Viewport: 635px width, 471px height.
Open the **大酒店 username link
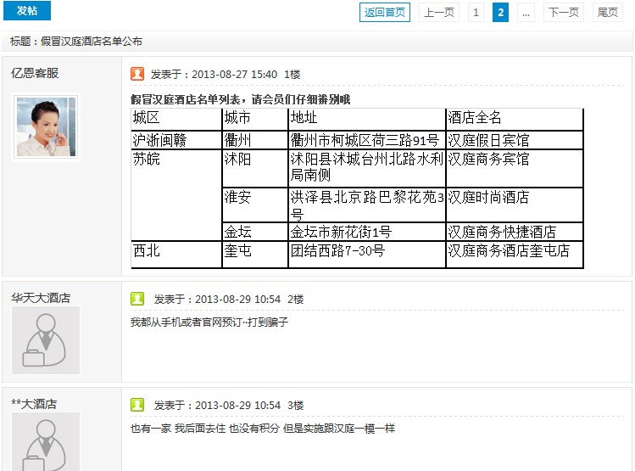coord(34,404)
